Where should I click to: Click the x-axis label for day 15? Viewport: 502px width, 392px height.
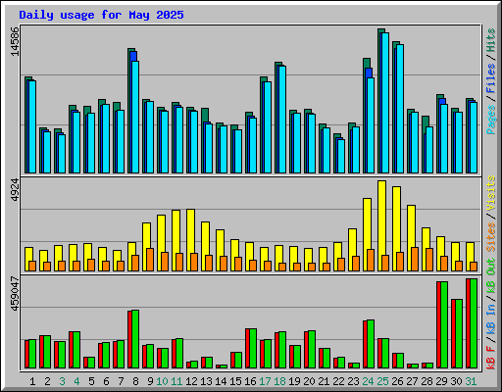tap(235, 381)
